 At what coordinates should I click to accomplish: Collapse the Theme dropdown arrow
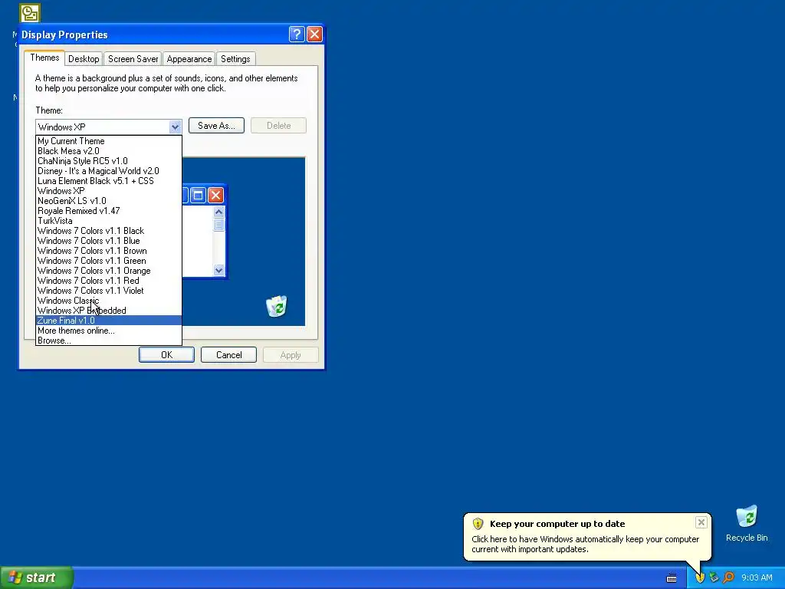tap(175, 127)
